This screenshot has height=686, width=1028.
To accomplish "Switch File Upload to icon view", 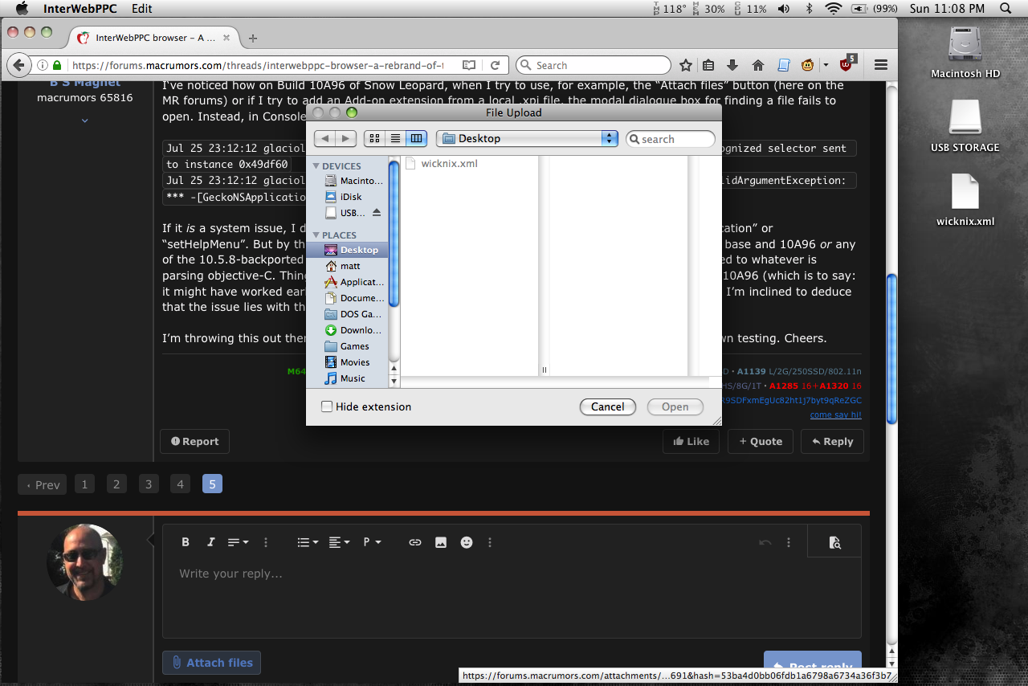I will [x=374, y=138].
